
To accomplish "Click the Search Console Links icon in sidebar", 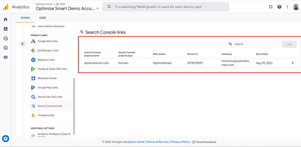I will click(x=33, y=106).
